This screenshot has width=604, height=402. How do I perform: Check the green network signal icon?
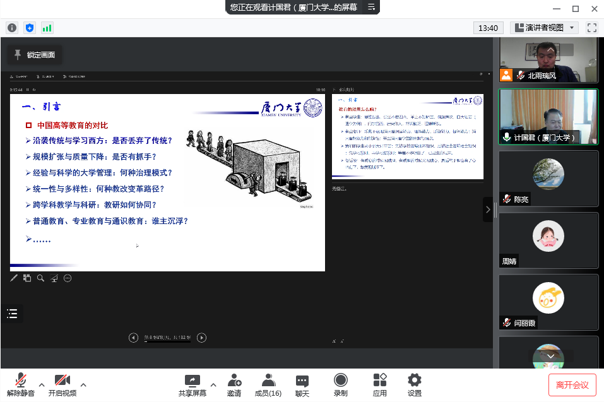point(47,28)
